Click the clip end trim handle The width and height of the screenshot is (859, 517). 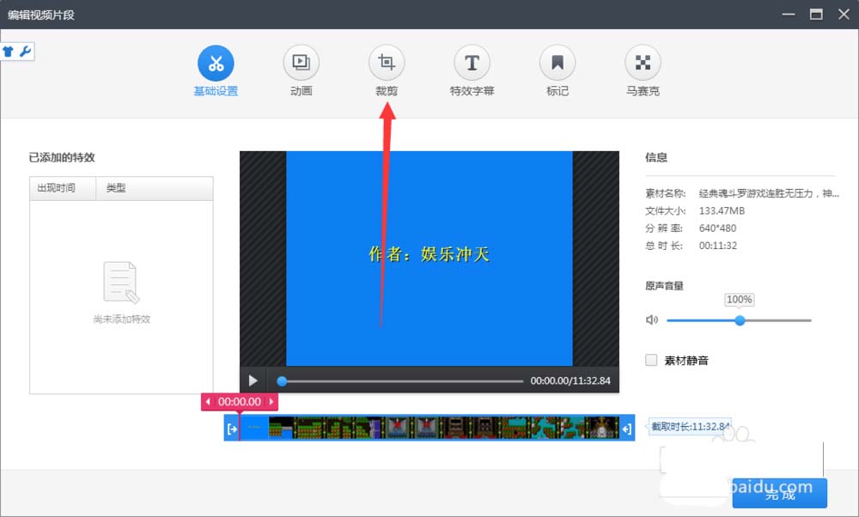627,429
